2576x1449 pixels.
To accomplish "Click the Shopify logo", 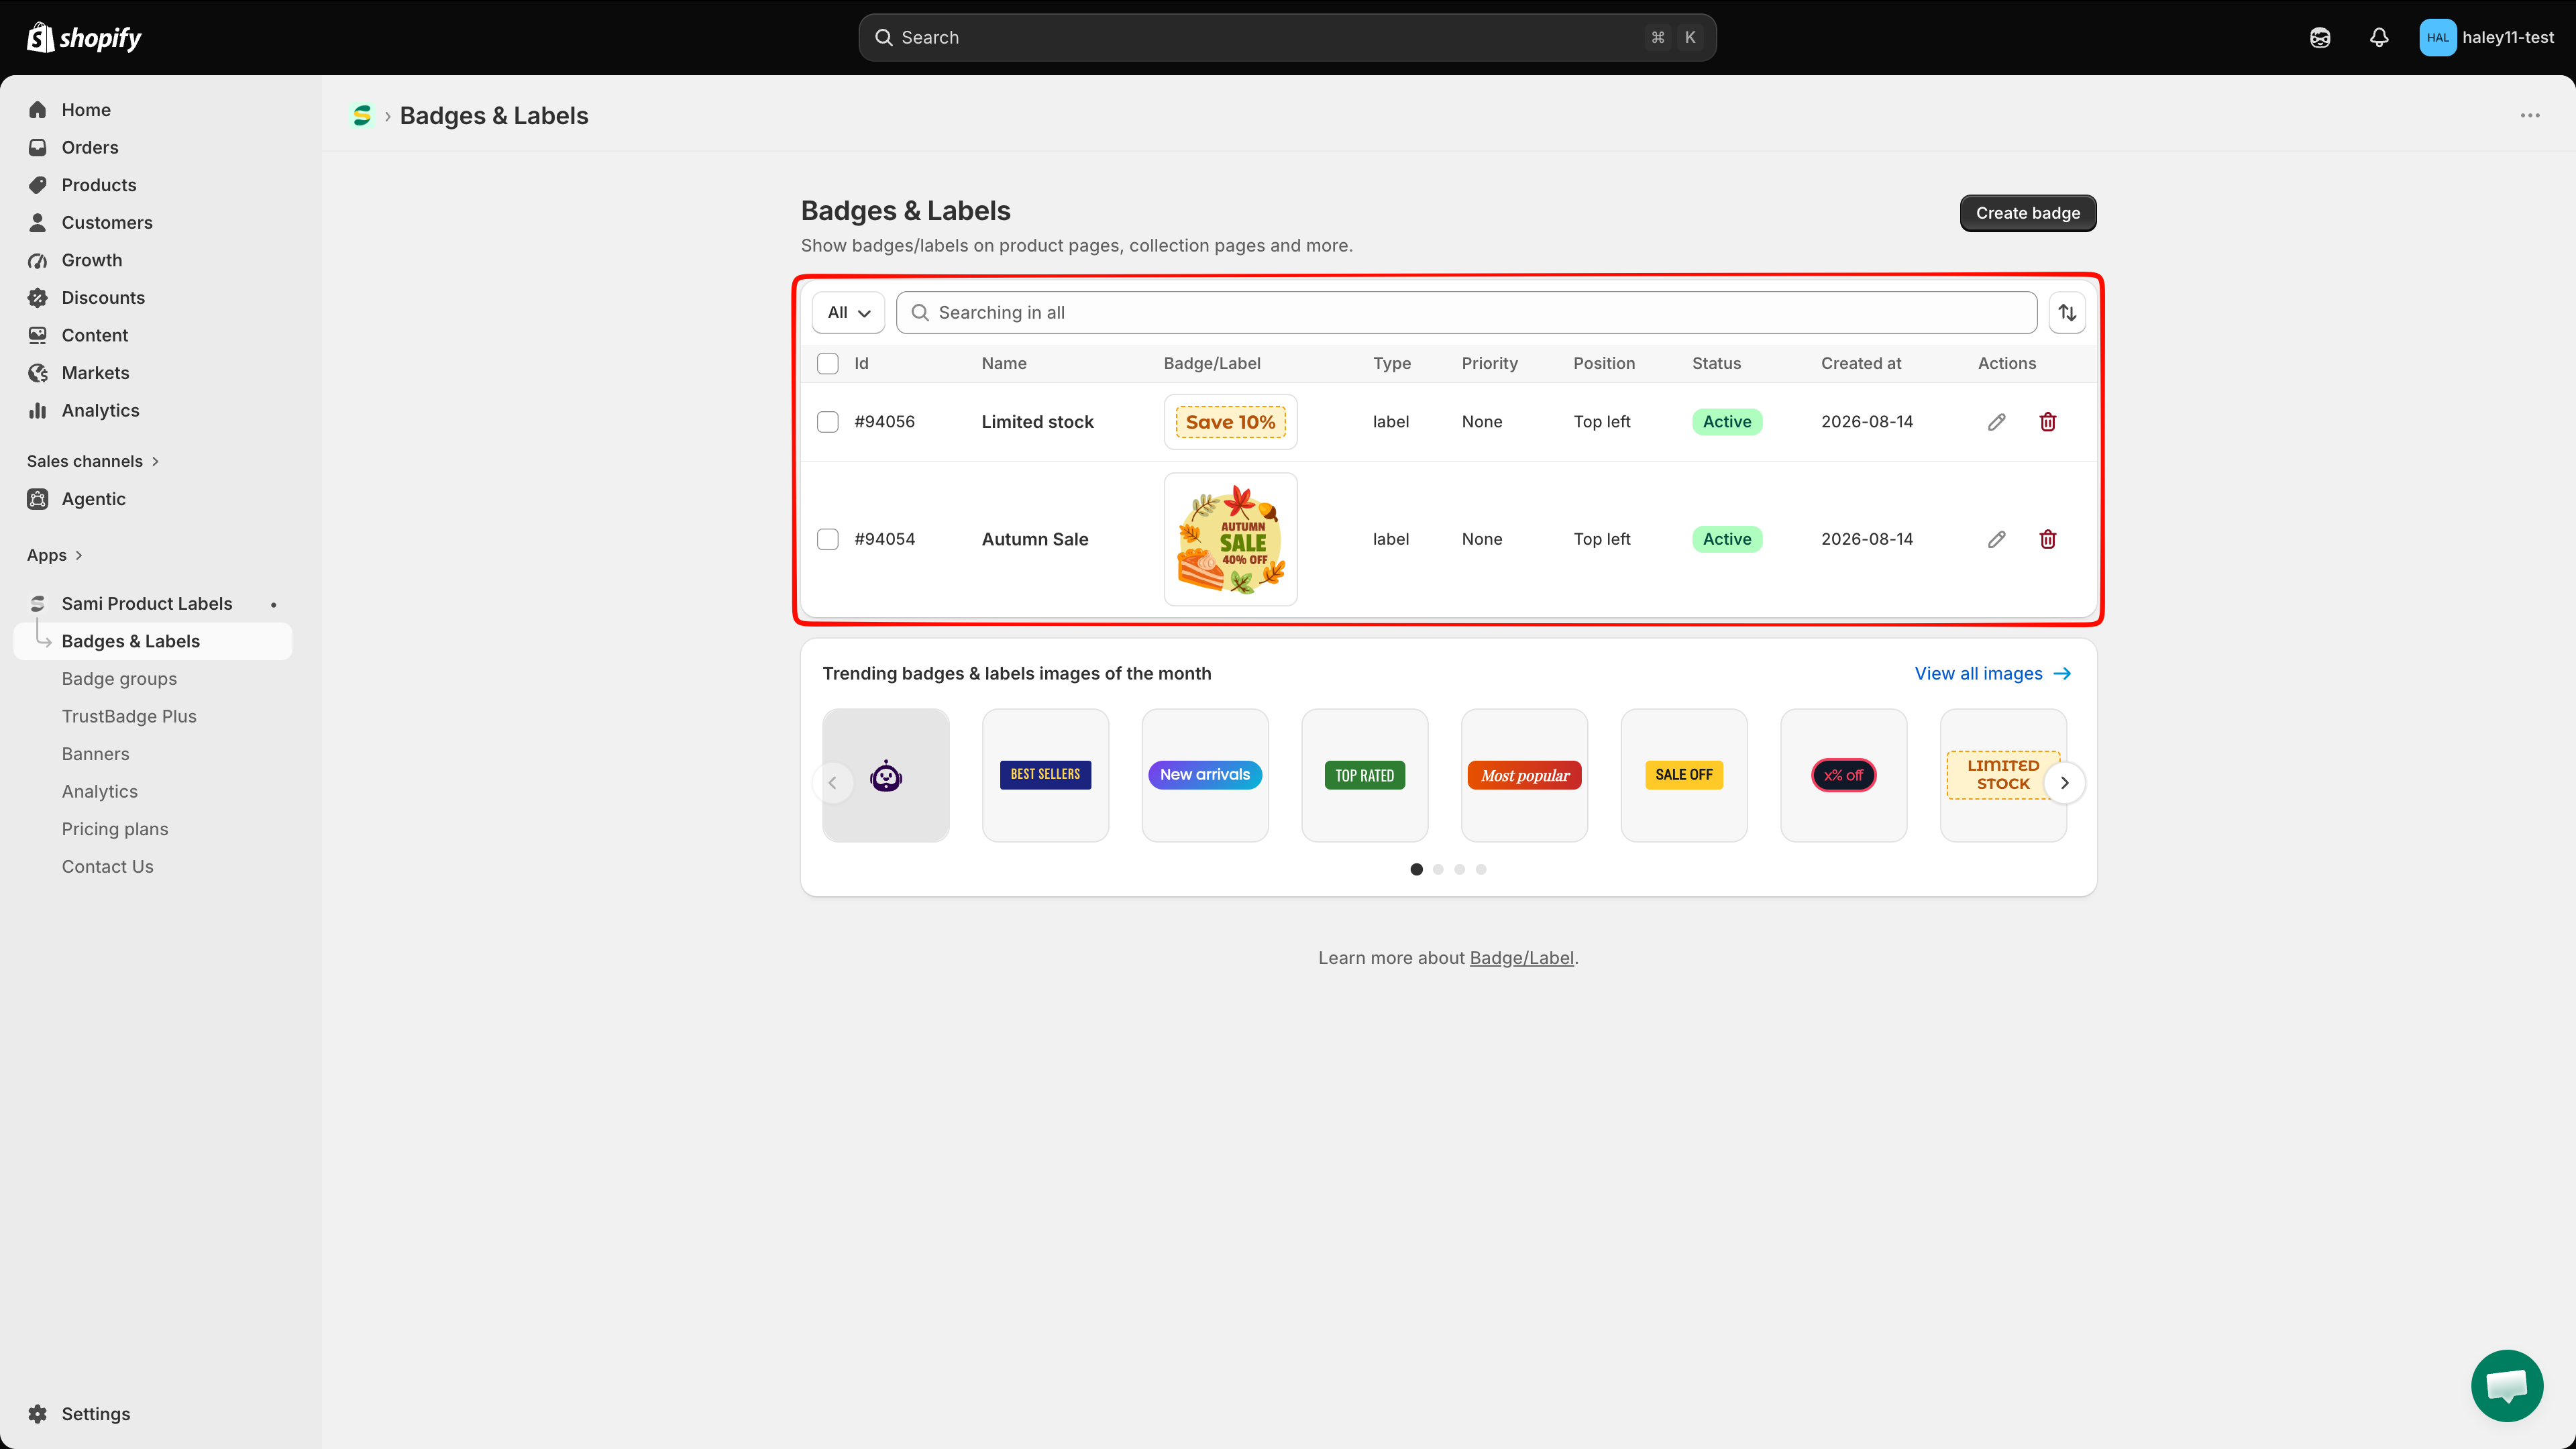I will 84,38.
